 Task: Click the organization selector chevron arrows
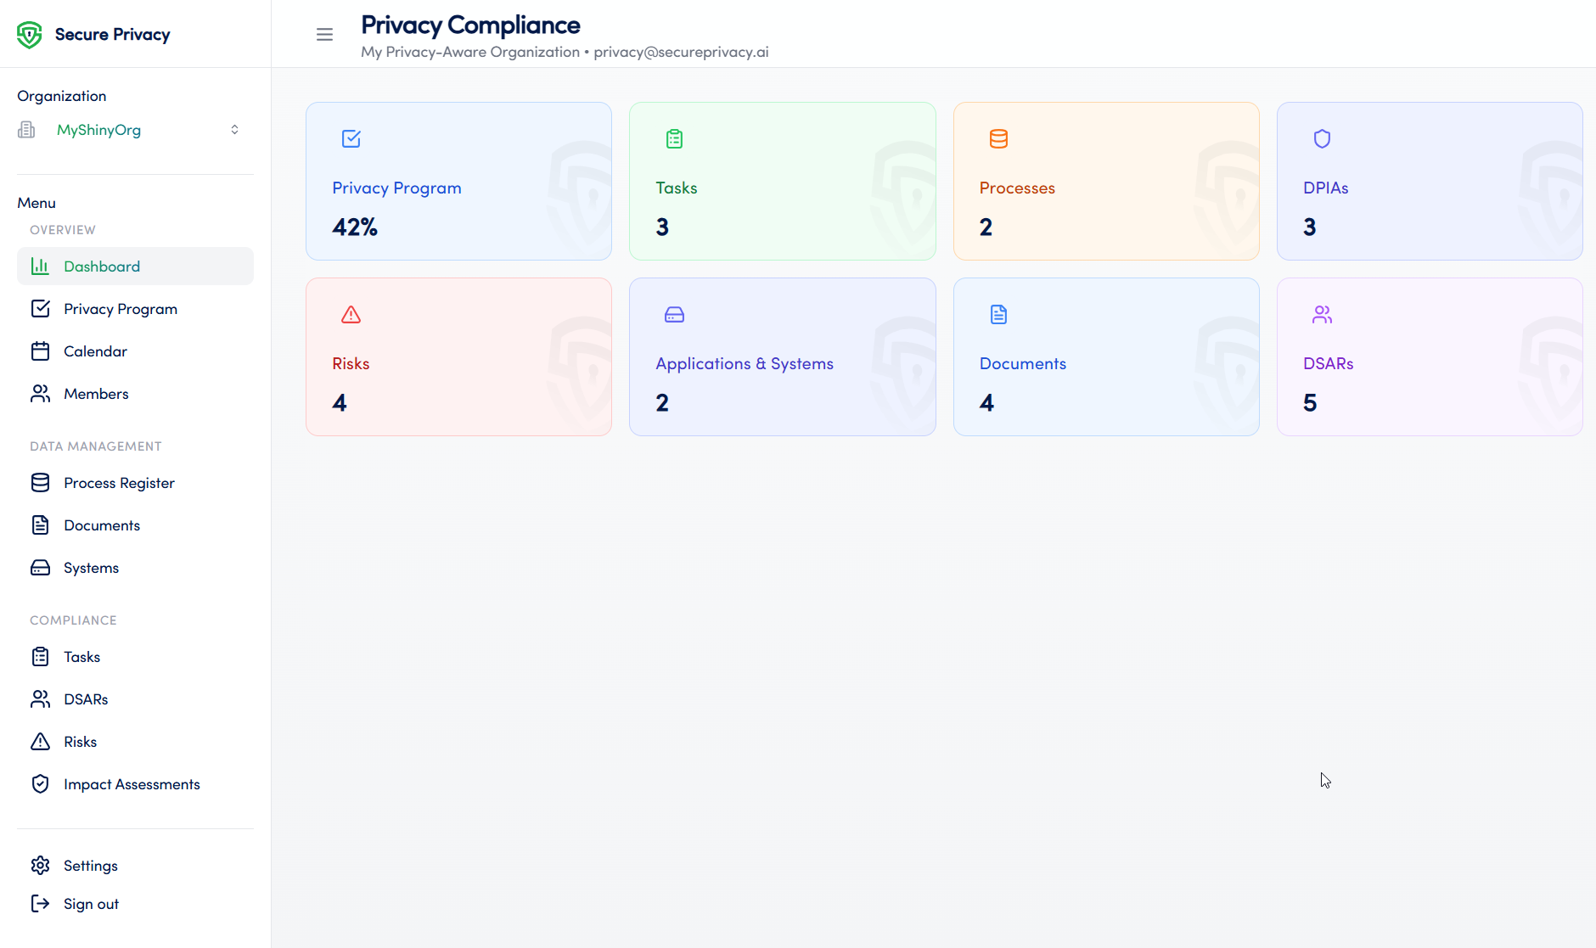[234, 129]
